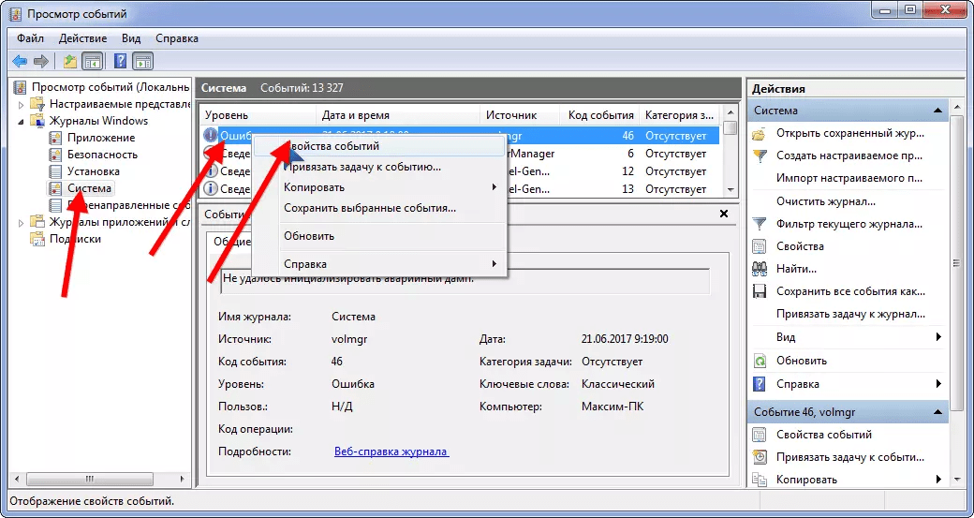Choose Привязать задачу к событию in context menu

pyautogui.click(x=379, y=167)
